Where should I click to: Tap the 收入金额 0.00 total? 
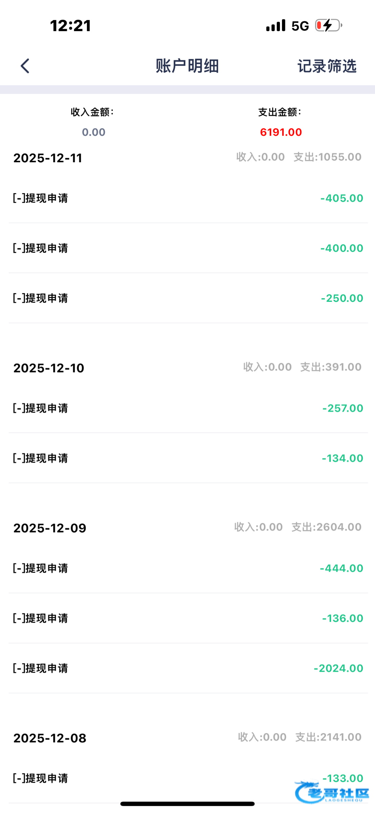(93, 132)
